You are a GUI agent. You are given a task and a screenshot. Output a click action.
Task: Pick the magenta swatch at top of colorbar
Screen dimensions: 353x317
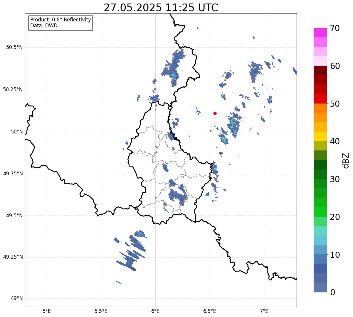320,33
